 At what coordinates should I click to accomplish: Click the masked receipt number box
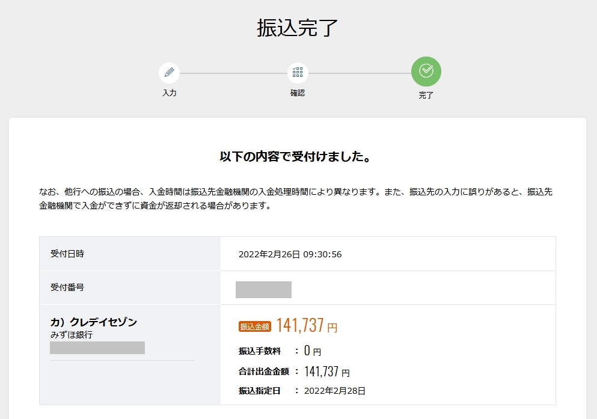tap(263, 289)
